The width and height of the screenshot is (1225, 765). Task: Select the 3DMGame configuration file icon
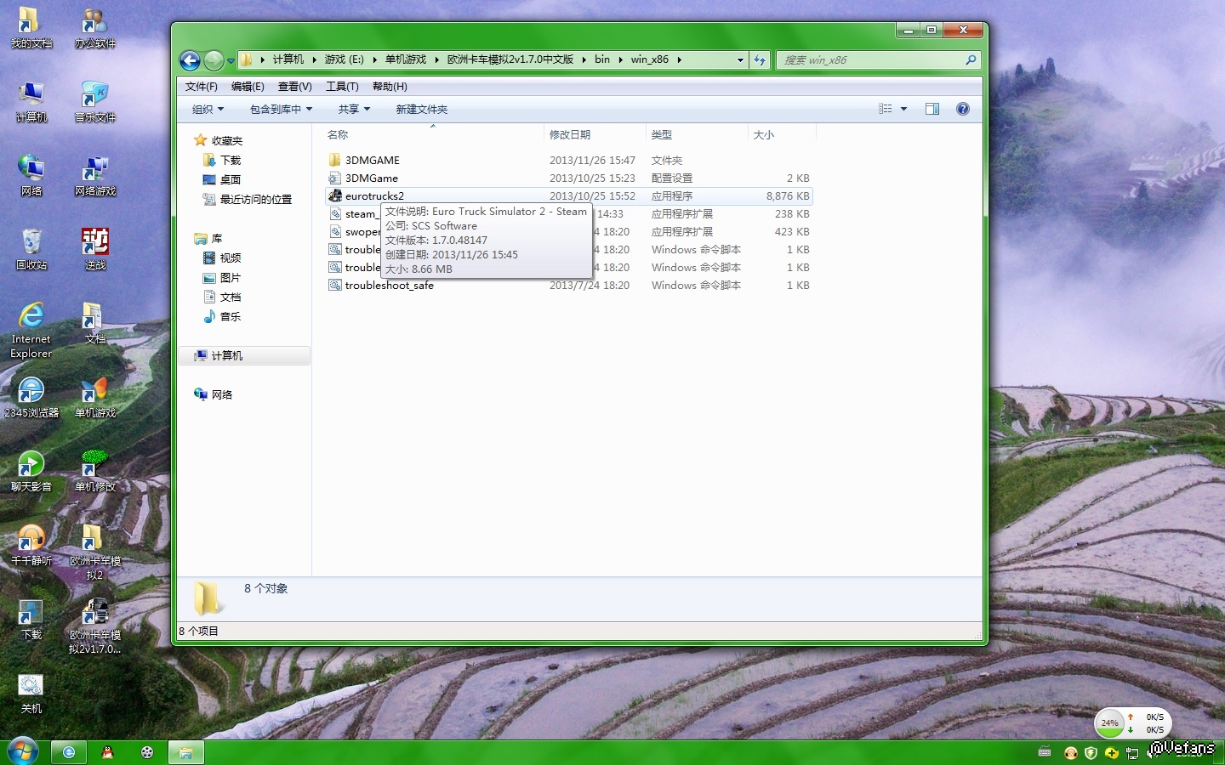(x=335, y=178)
